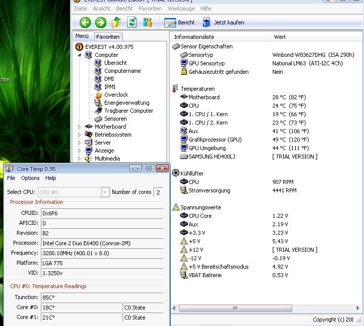Image resolution: width=364 pixels, height=326 pixels.
Task: Click the IPMI icon in tree
Action: pyautogui.click(x=98, y=87)
